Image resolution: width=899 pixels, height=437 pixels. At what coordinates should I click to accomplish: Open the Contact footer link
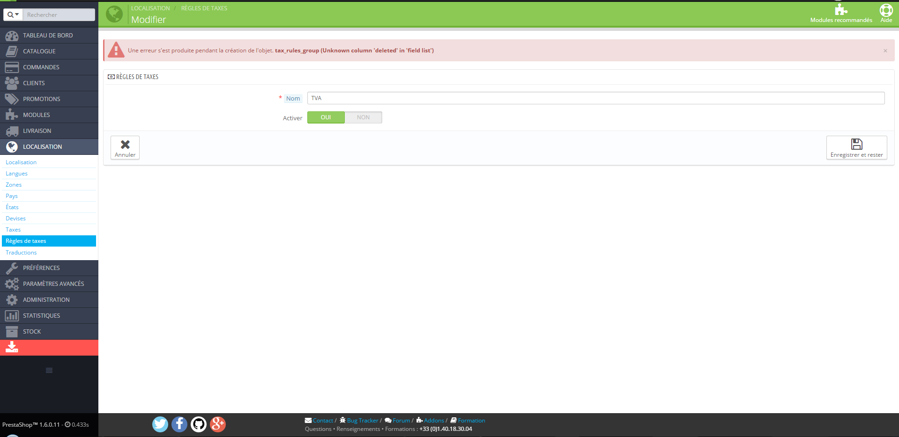click(x=323, y=421)
